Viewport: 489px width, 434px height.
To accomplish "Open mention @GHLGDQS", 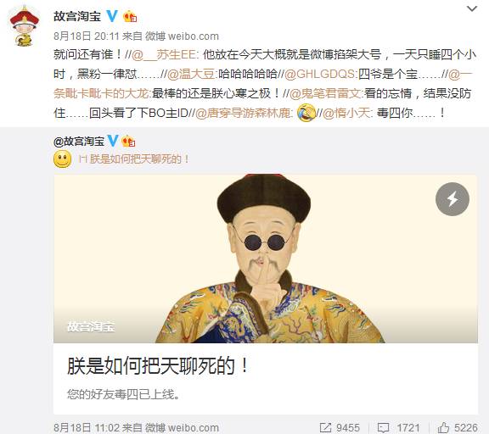I will pos(320,74).
